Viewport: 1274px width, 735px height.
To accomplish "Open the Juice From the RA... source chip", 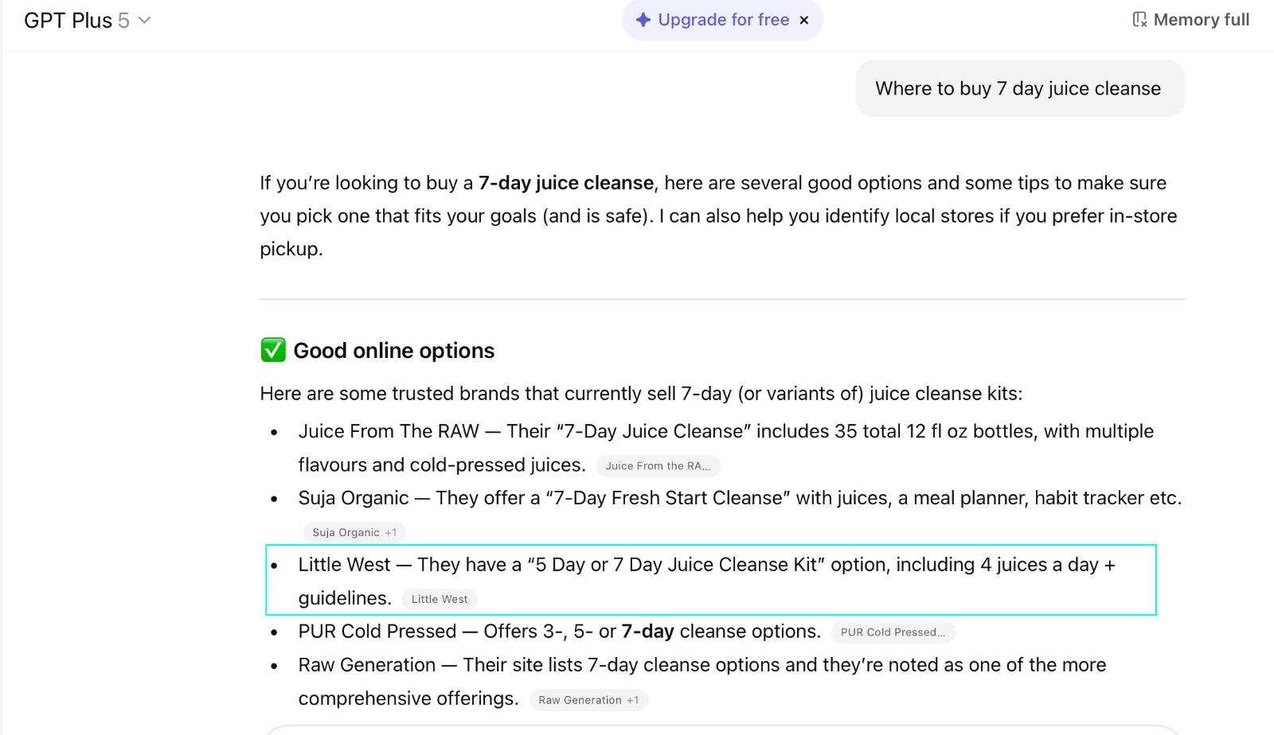I will (658, 466).
